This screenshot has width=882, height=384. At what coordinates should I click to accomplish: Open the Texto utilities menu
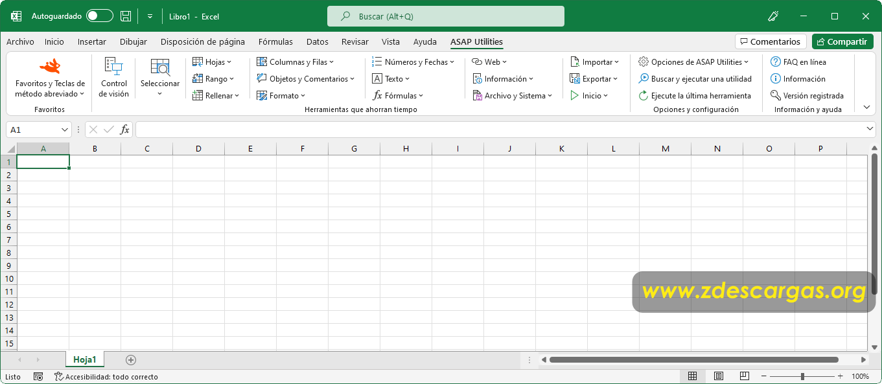click(x=391, y=79)
